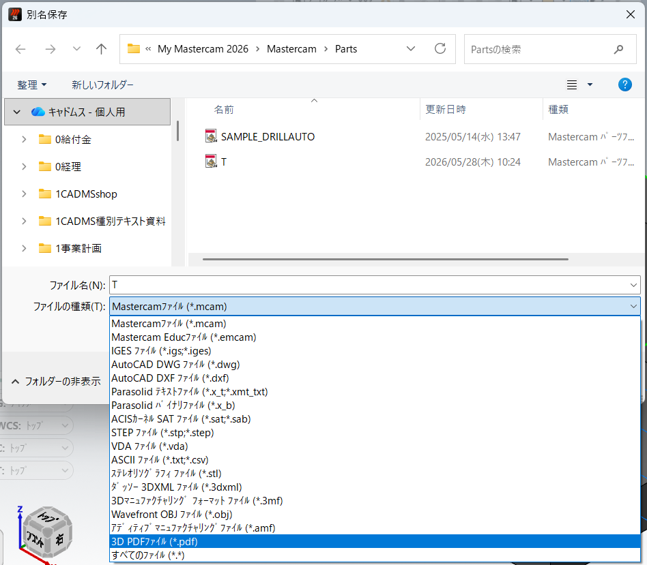Click Parts breadcrumb segment
This screenshot has width=647, height=565.
346,49
